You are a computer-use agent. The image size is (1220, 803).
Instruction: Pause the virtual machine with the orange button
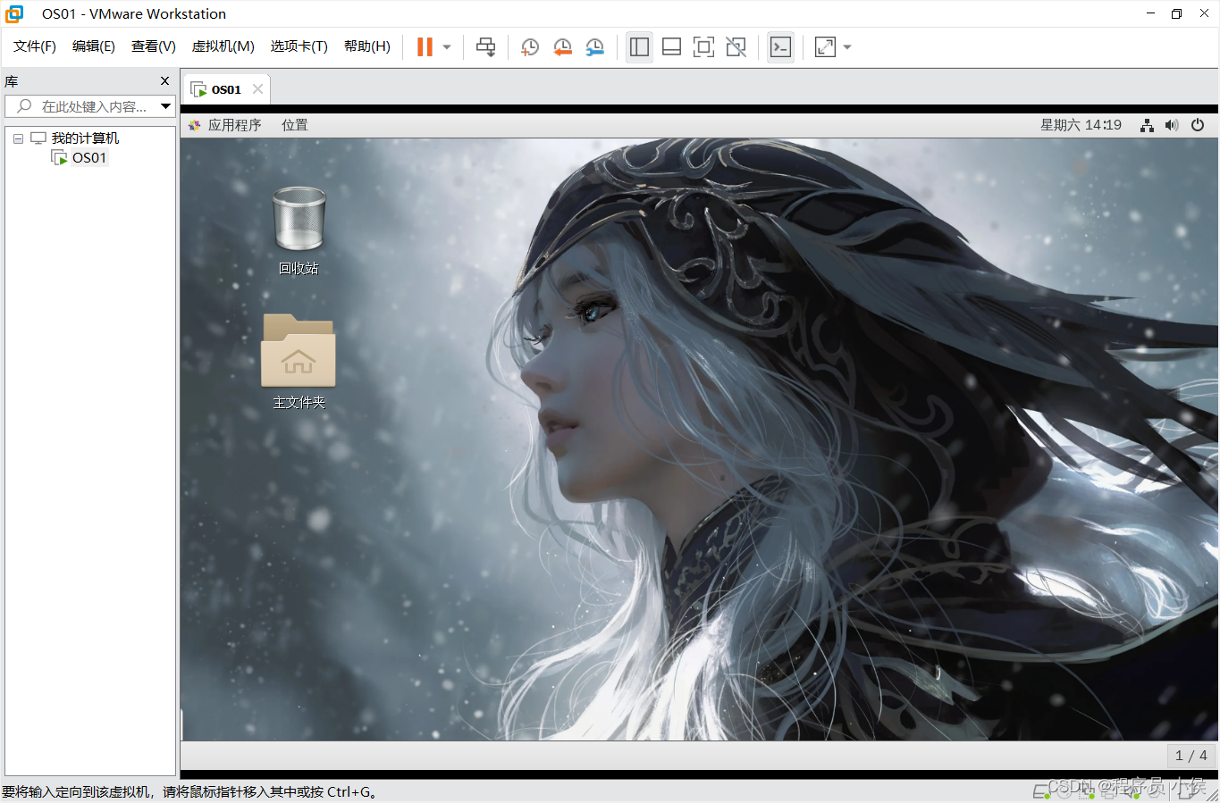[425, 47]
